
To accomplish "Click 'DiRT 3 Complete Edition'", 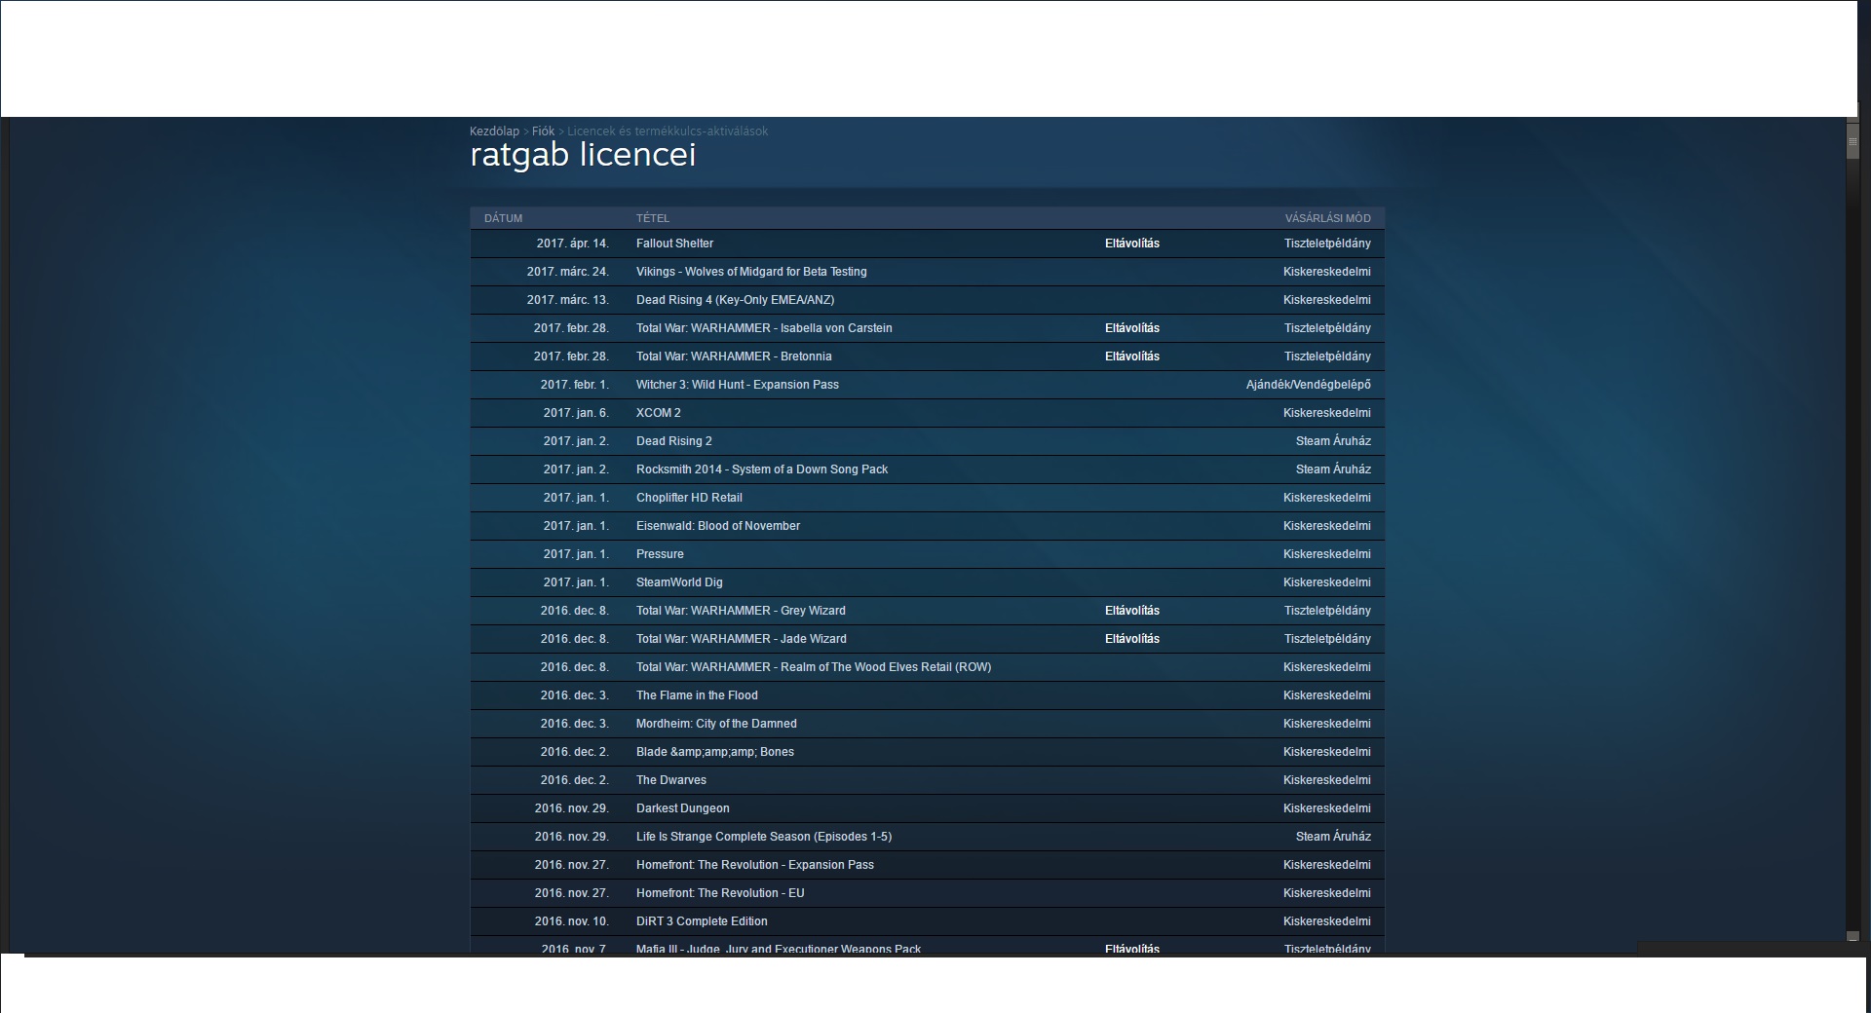I will (702, 921).
